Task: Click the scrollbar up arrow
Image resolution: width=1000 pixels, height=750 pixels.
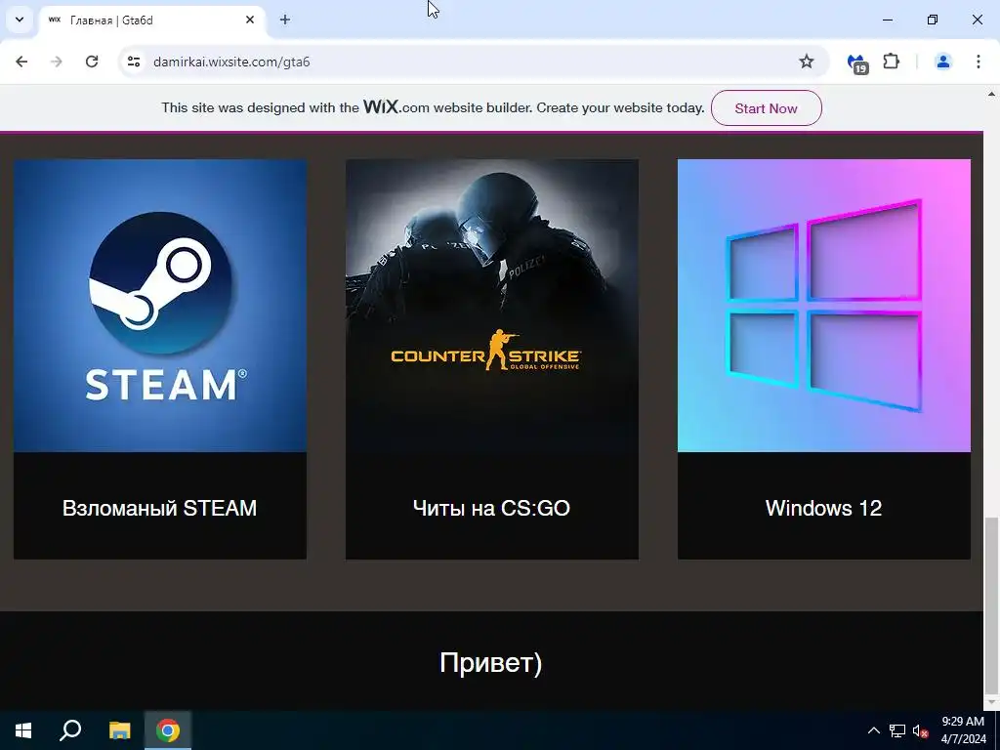Action: pos(991,94)
